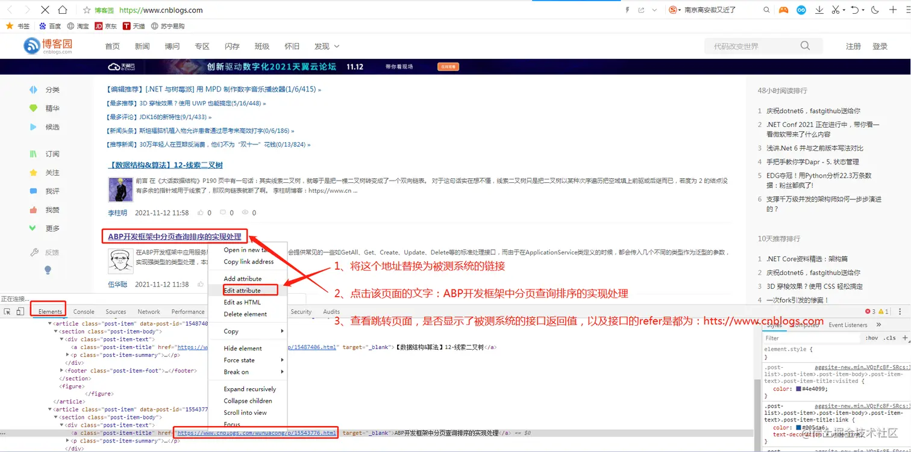Open the 京东 bookmark

click(105, 26)
